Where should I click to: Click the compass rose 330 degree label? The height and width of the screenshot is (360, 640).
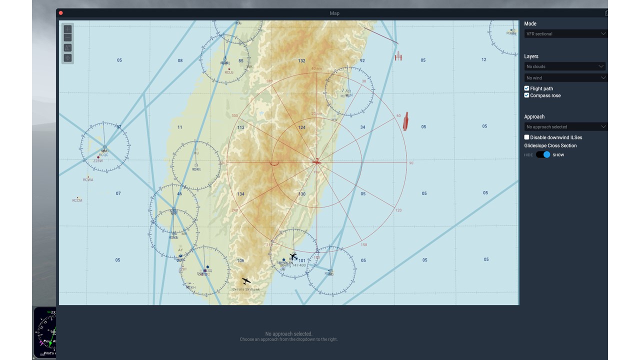tap(269, 81)
